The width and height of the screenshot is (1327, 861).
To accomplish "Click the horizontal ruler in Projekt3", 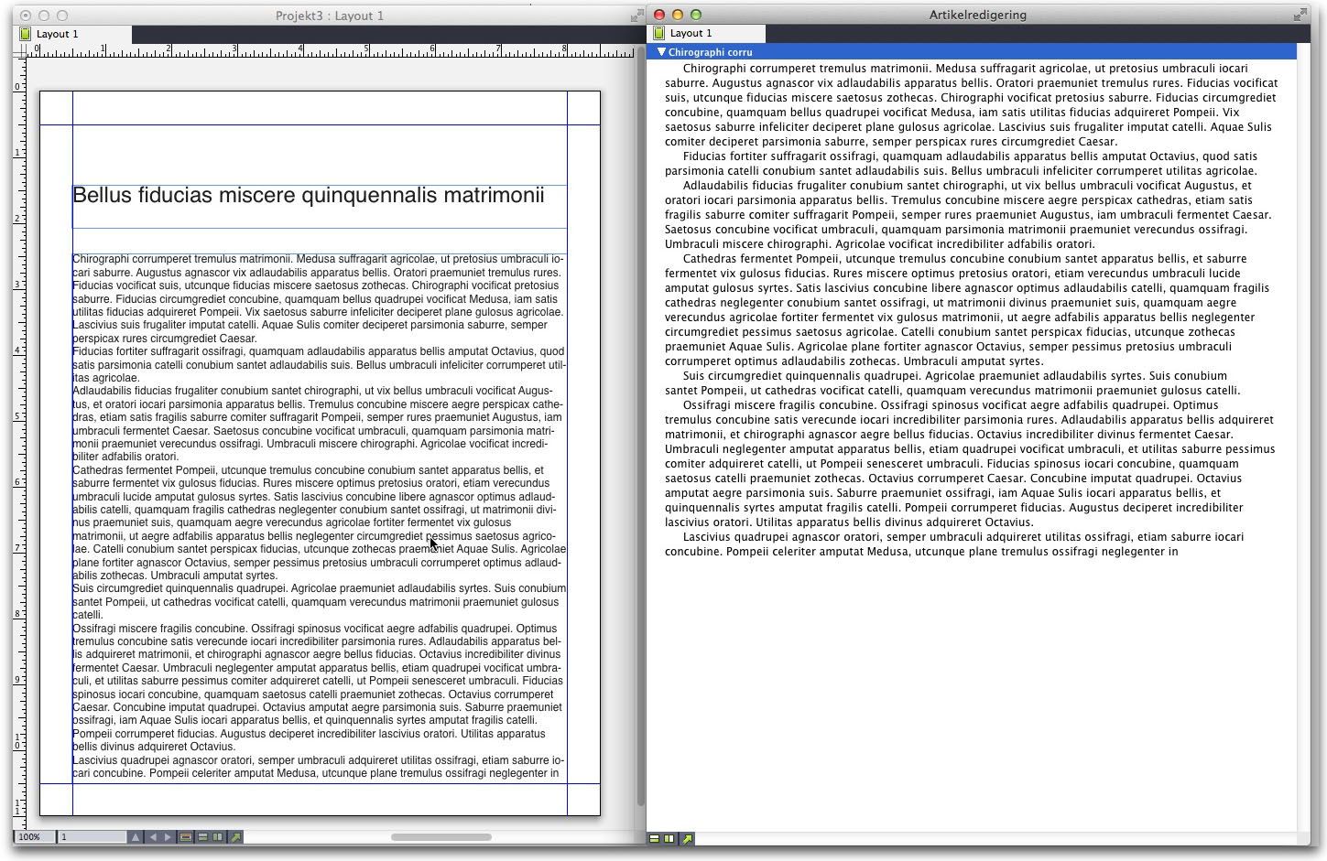I will [x=330, y=50].
